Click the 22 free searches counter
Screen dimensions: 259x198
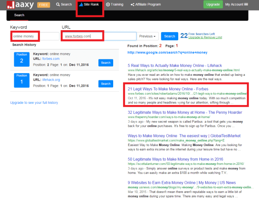184,36
